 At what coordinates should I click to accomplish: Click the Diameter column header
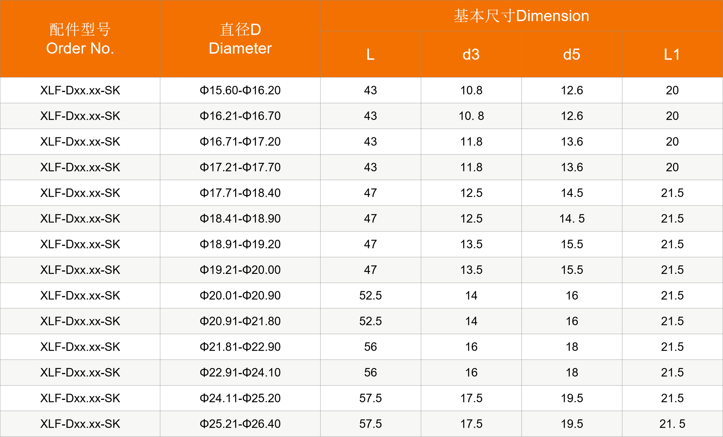[240, 39]
